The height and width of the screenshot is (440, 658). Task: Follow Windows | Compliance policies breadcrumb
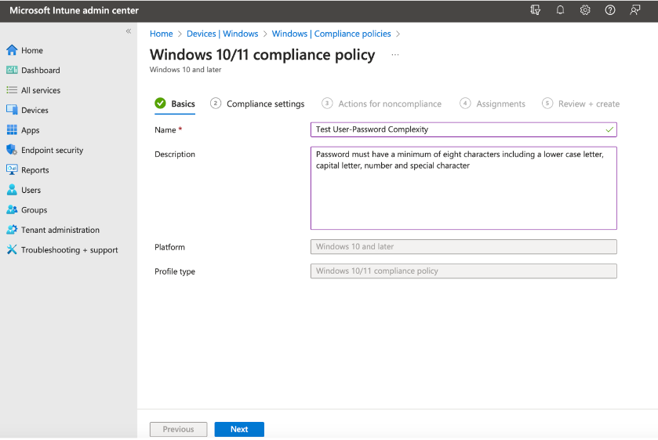click(331, 34)
